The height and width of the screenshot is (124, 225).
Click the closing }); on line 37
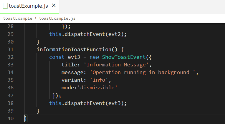pyautogui.click(x=57, y=96)
